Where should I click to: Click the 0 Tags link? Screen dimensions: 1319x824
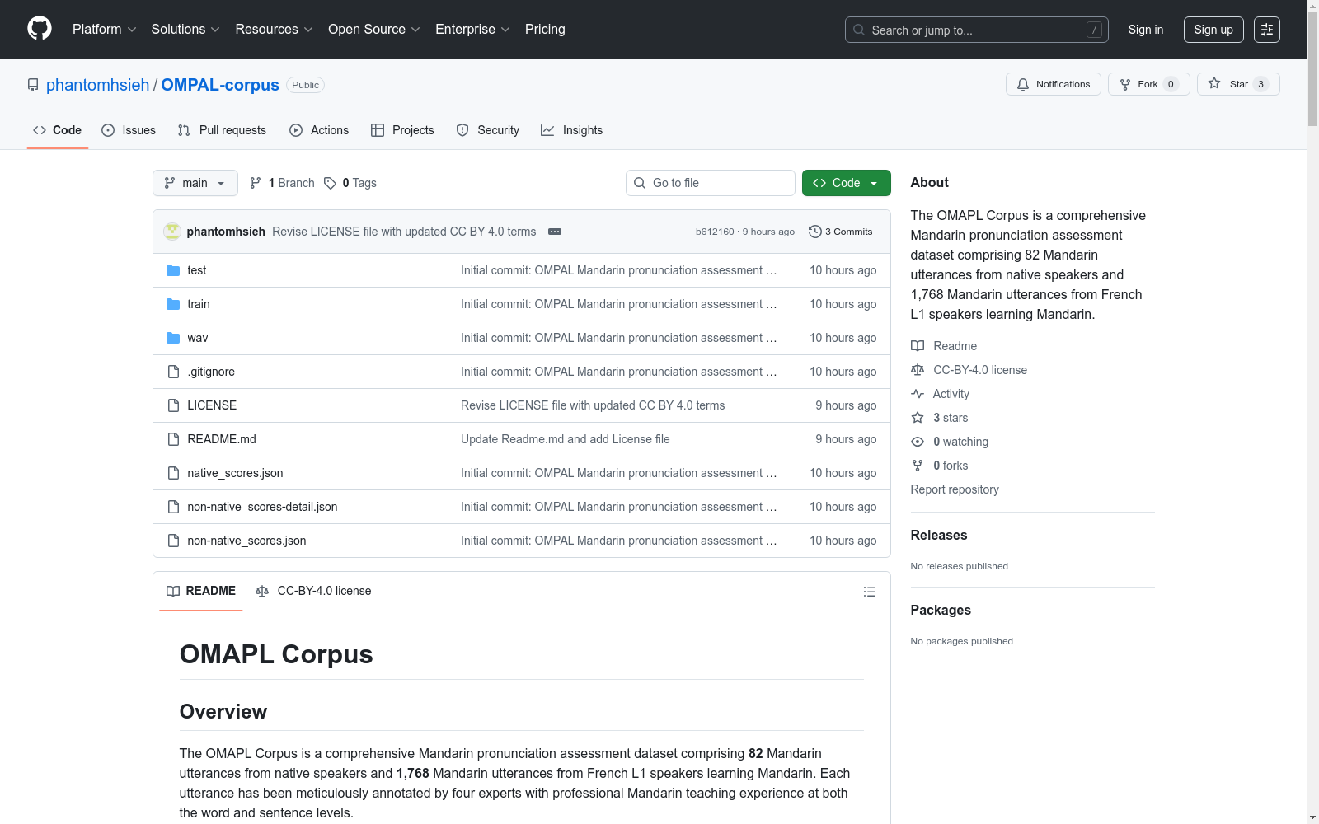coord(350,183)
